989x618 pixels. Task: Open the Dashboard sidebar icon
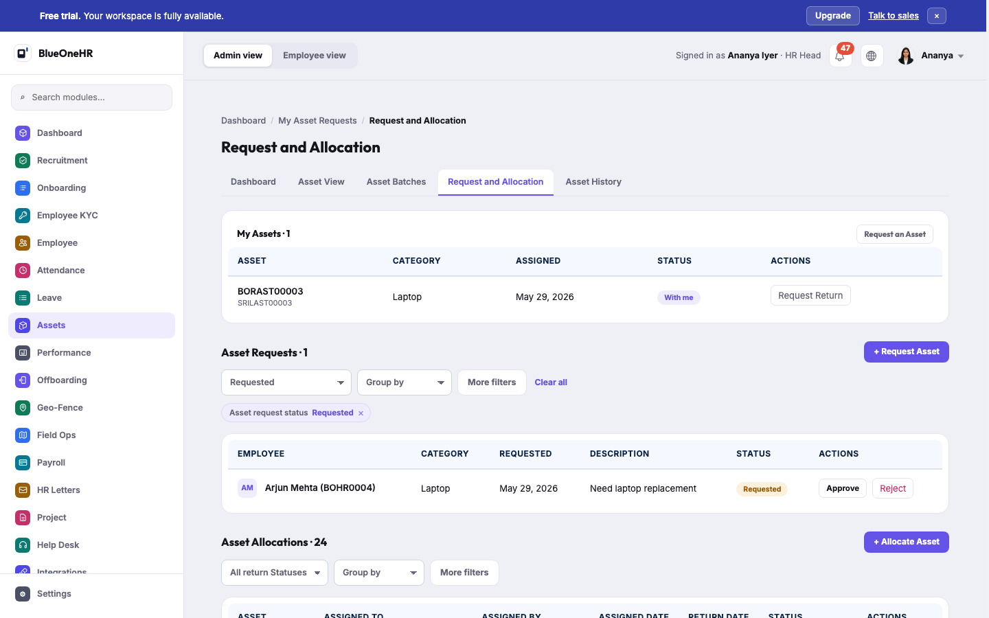(x=23, y=133)
